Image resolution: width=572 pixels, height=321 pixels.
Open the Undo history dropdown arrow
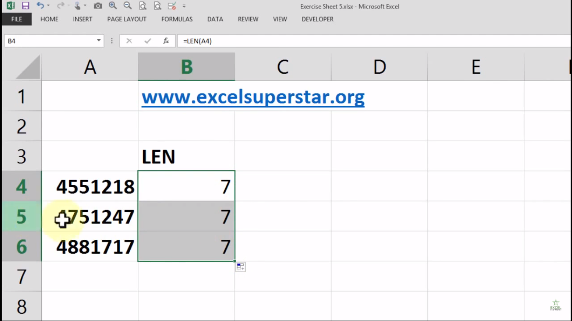click(48, 6)
